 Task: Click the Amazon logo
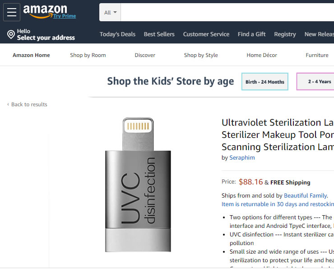[x=45, y=11]
